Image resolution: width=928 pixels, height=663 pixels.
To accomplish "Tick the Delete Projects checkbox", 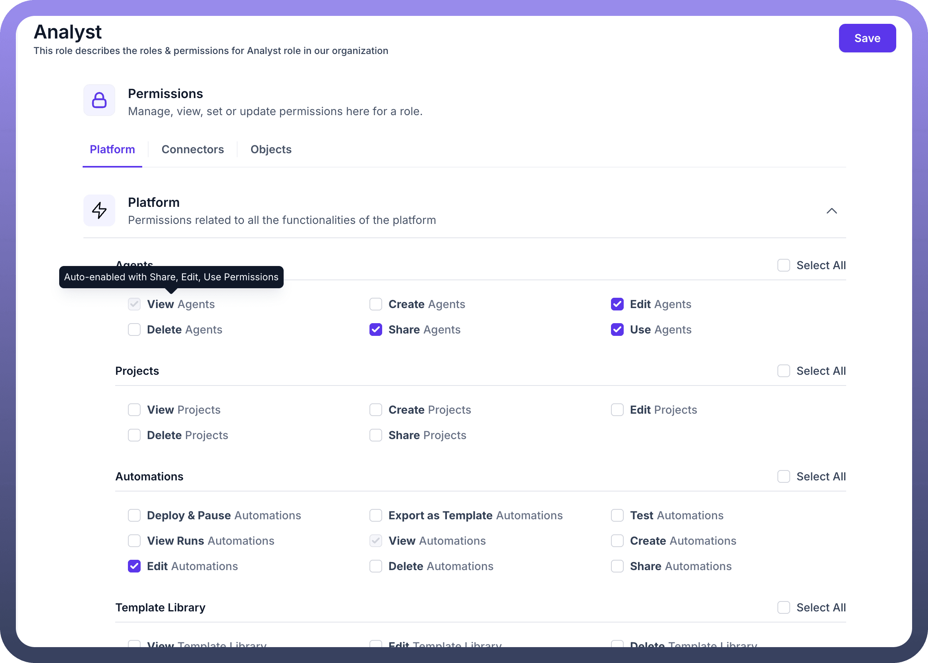I will 134,435.
